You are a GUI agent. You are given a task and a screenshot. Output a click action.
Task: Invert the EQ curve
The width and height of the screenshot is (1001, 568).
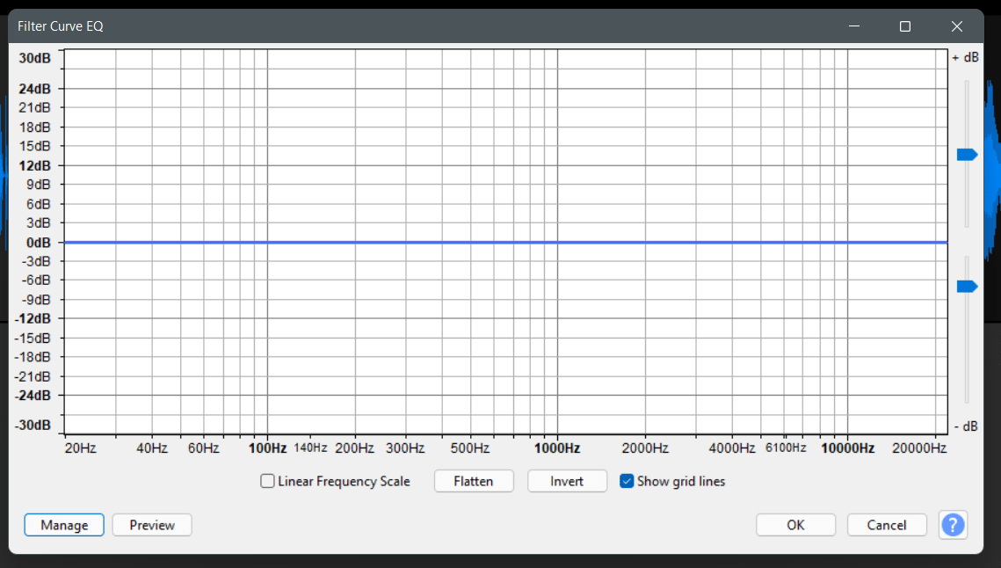(567, 481)
